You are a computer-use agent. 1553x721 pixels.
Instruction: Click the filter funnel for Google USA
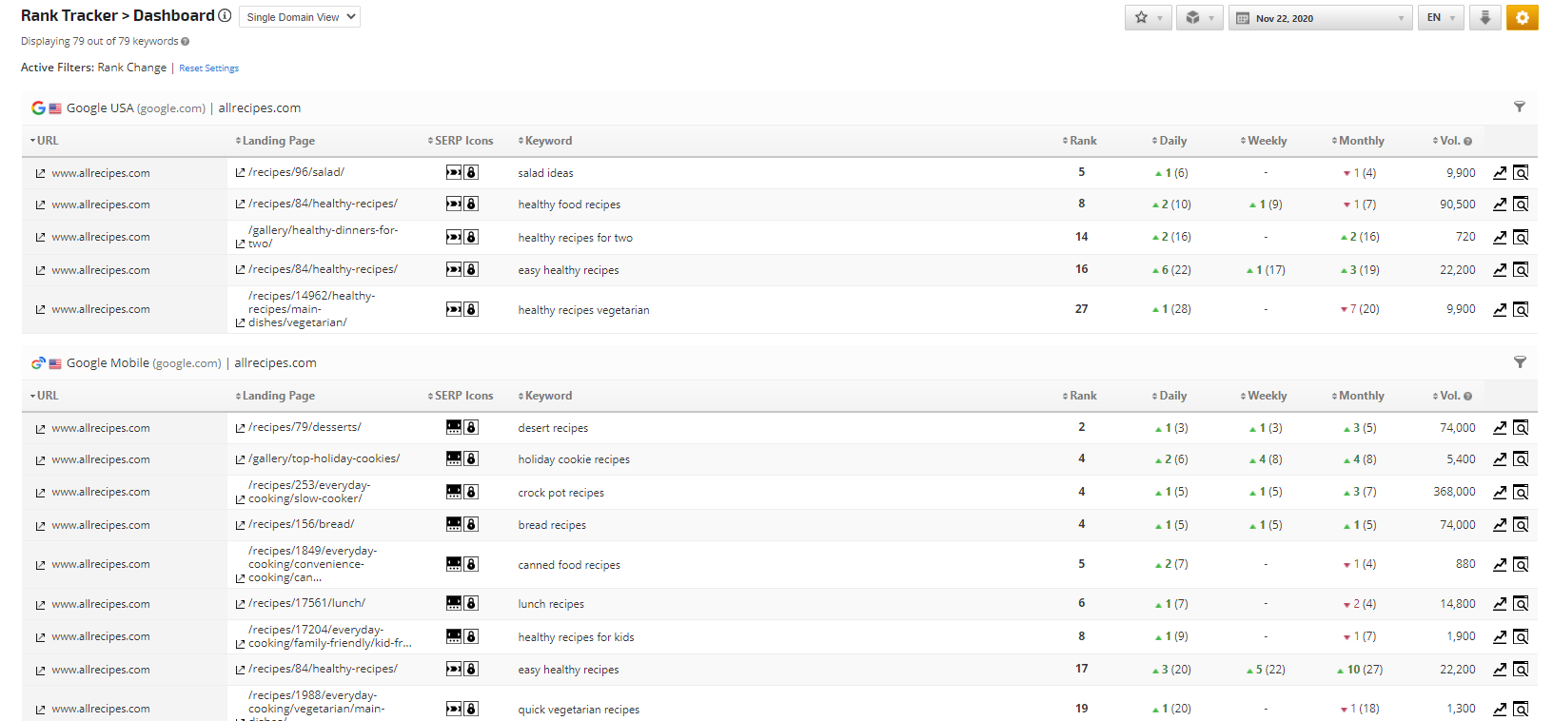click(1519, 107)
